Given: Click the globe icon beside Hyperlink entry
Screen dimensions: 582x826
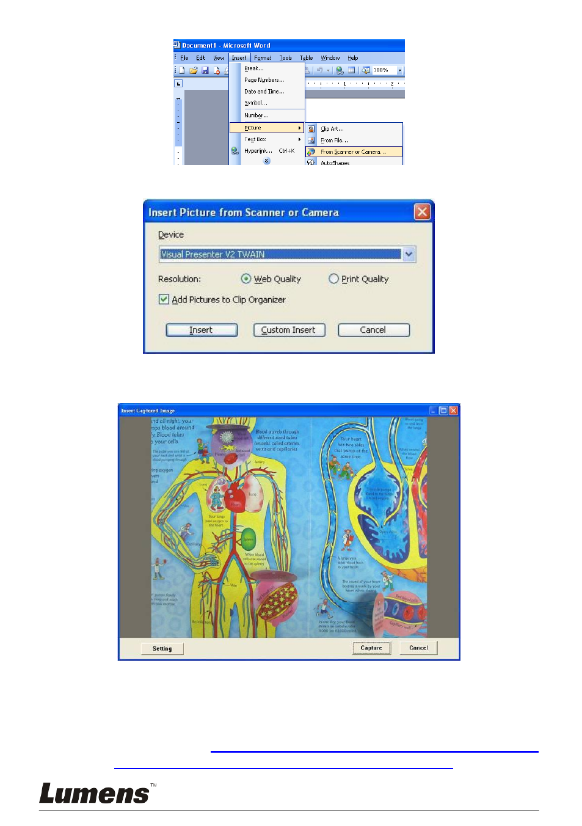Looking at the screenshot, I should point(235,151).
